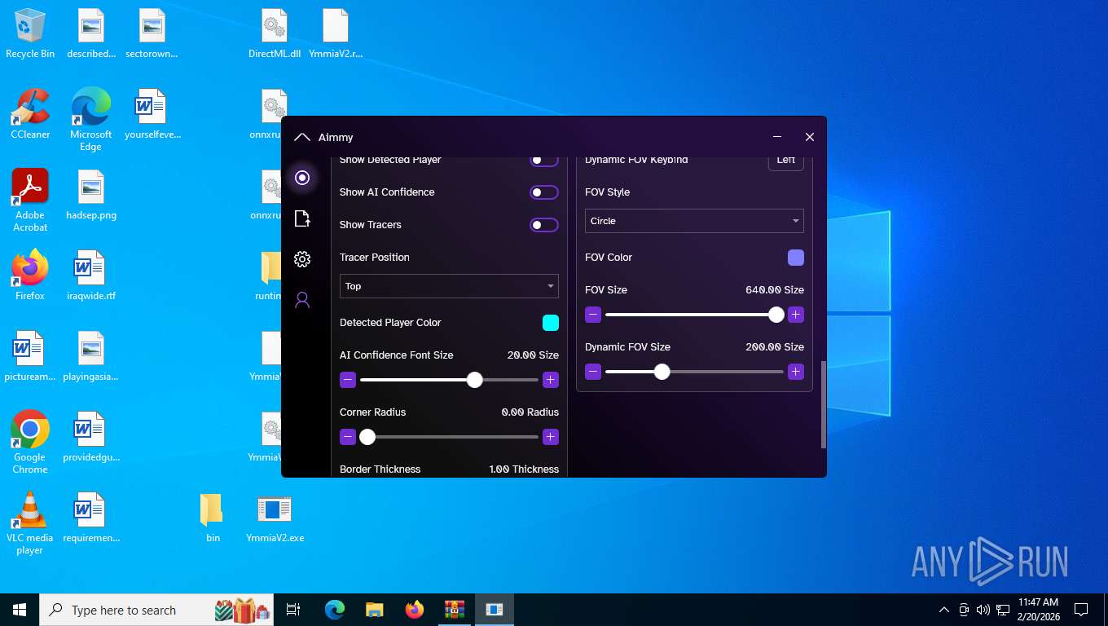
Task: Select the VLC media player desktop shortcut
Action: pyautogui.click(x=30, y=523)
